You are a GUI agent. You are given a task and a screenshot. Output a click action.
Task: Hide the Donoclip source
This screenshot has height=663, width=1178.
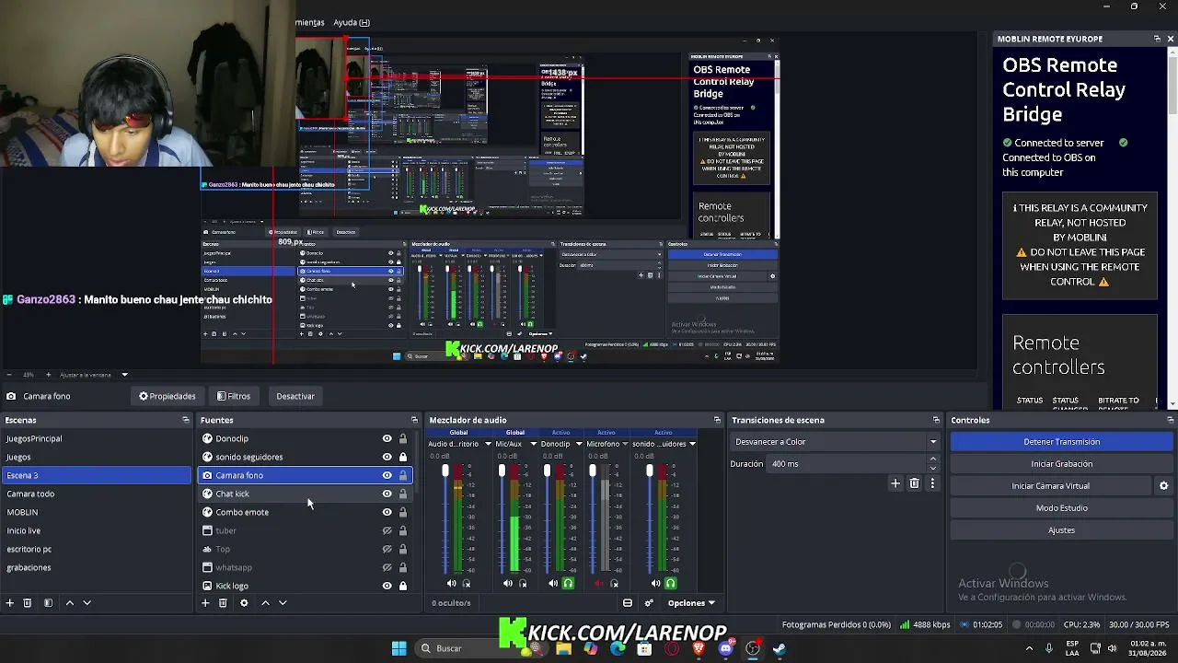(387, 438)
